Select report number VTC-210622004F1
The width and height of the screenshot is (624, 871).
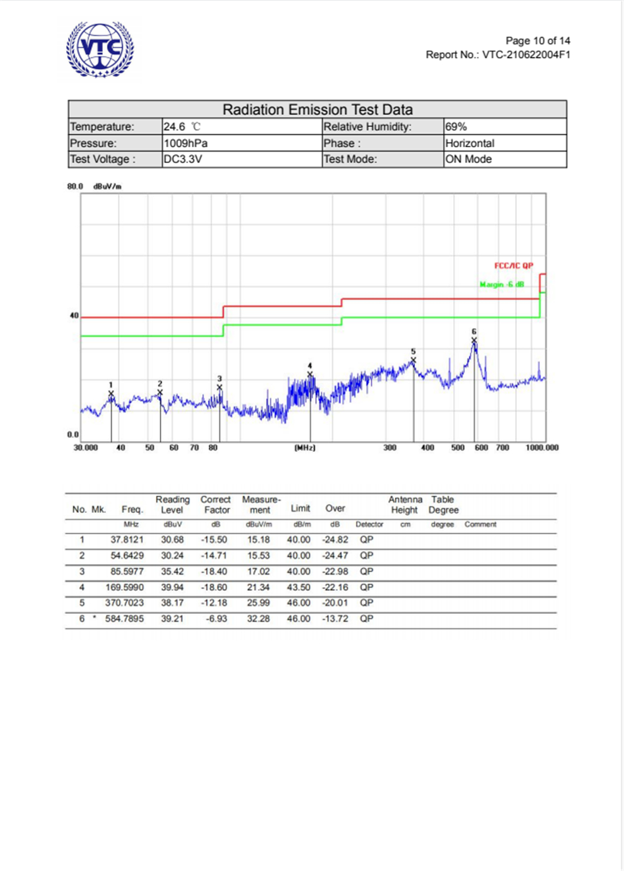pos(527,55)
